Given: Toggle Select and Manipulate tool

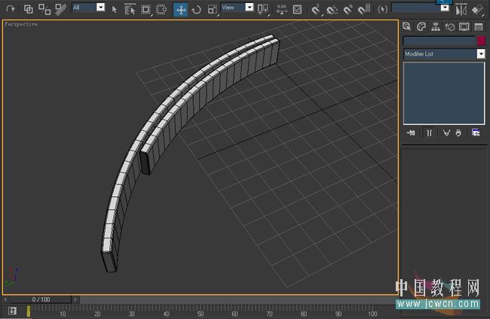Looking at the screenshot, I should pyautogui.click(x=282, y=10).
